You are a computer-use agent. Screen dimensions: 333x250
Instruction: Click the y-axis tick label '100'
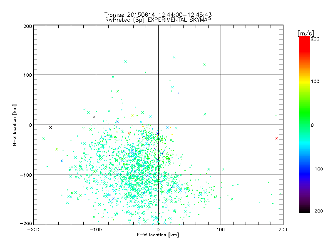[27, 75]
